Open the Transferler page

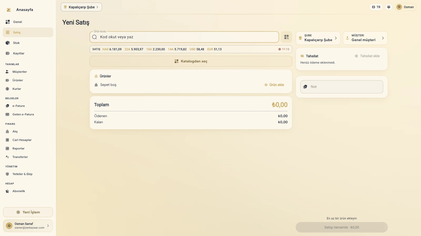(x=28, y=157)
